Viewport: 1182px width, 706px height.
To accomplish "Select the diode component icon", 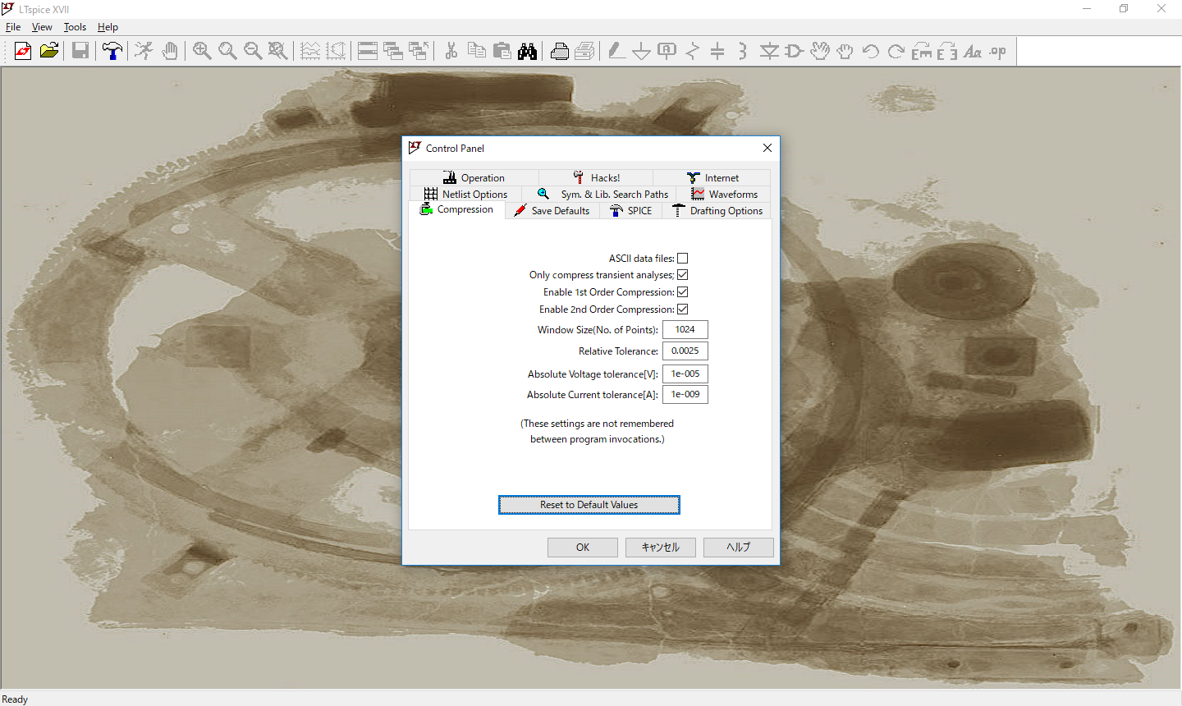I will click(769, 51).
